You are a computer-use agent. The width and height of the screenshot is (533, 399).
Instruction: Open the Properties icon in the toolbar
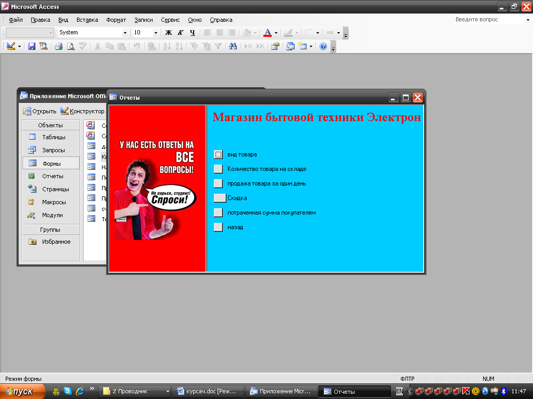tap(275, 46)
